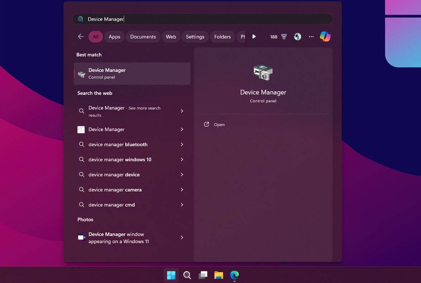
Task: Switch to the Apps filter tab
Action: click(114, 37)
